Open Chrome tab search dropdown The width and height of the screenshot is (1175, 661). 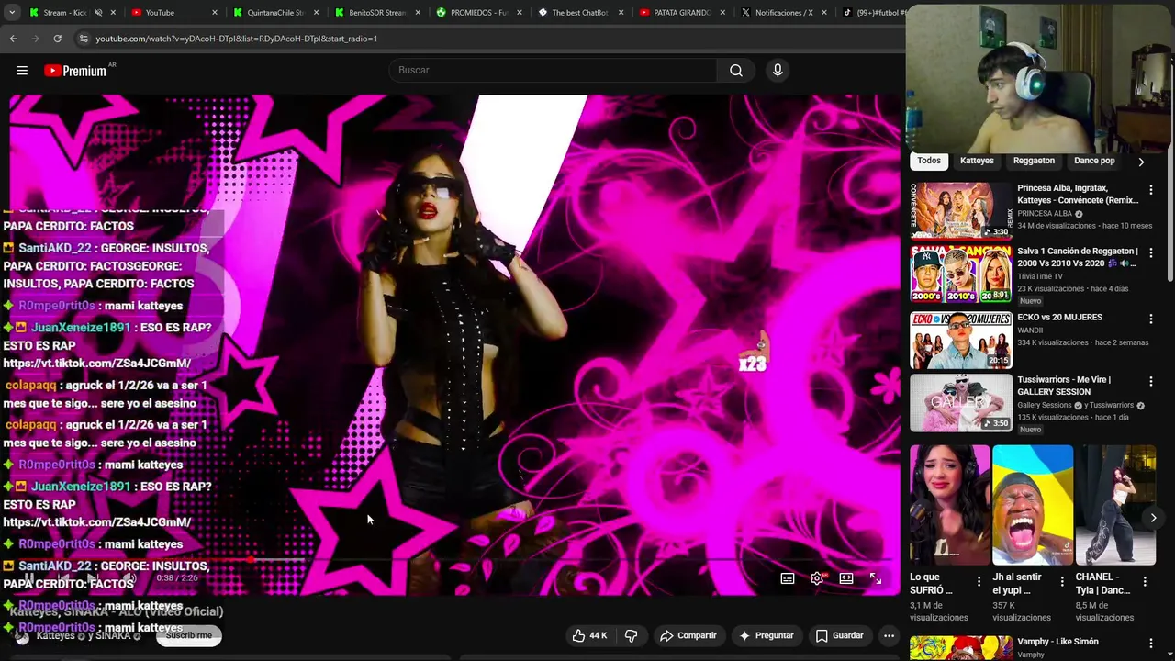(12, 13)
